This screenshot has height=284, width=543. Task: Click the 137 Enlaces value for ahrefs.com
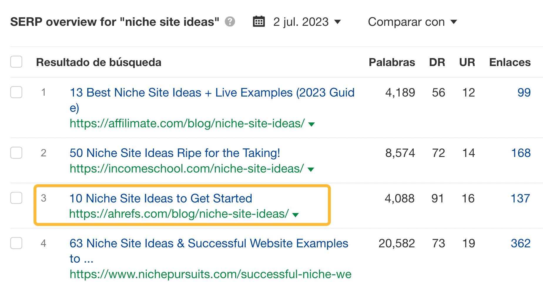pyautogui.click(x=520, y=198)
